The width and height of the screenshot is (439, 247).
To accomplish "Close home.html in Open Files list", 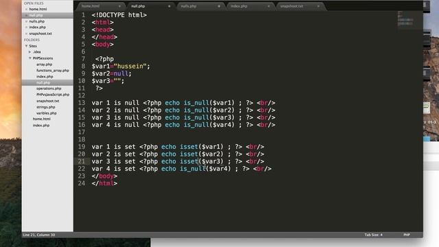I will tap(26, 9).
